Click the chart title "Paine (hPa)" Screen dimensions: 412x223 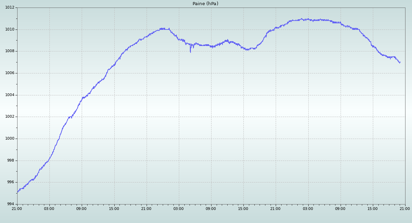point(205,4)
